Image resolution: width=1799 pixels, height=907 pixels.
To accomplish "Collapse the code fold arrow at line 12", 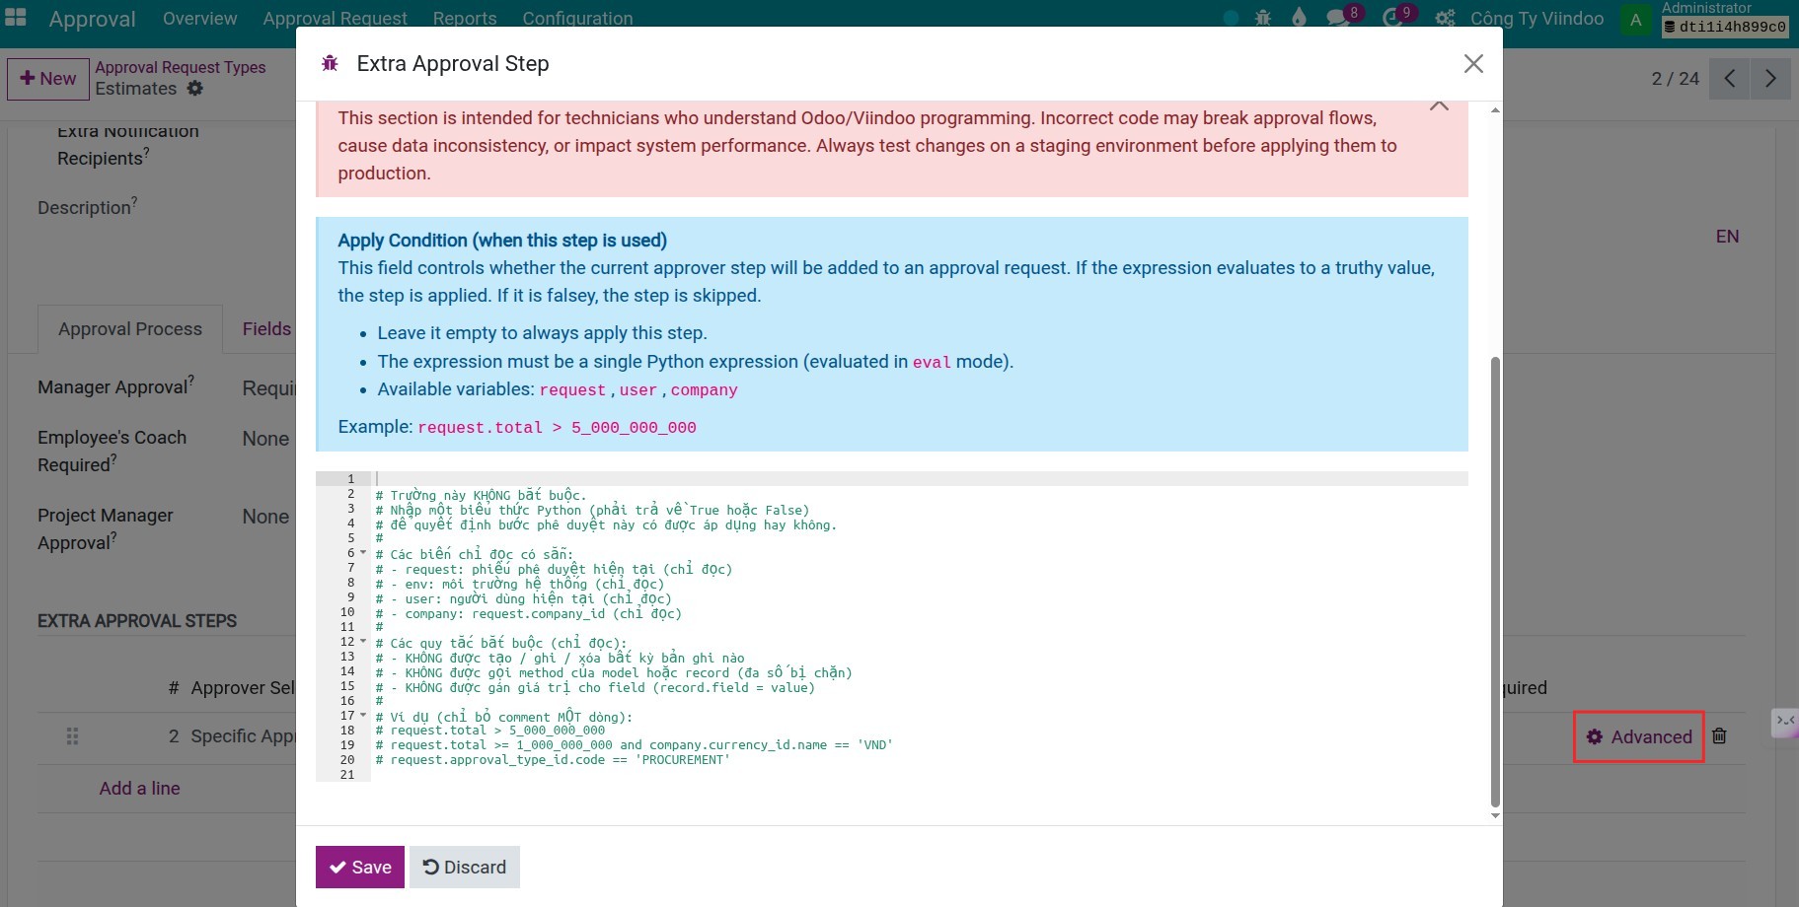I will [363, 642].
